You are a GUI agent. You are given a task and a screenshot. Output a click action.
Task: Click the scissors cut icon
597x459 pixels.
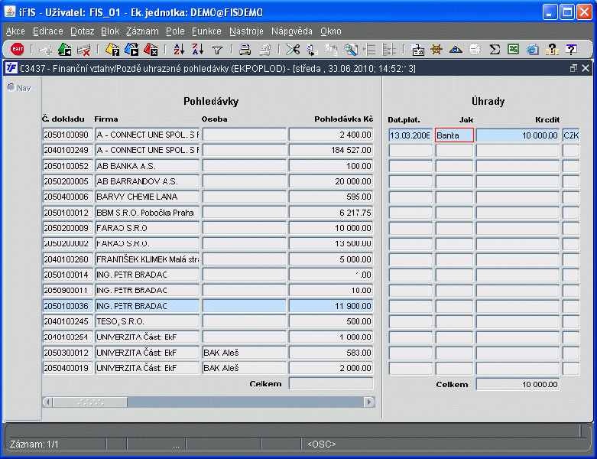(x=292, y=50)
